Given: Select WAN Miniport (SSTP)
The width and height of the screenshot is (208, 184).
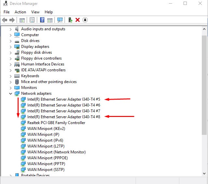Looking at the screenshot, I should pyautogui.click(x=46, y=170).
